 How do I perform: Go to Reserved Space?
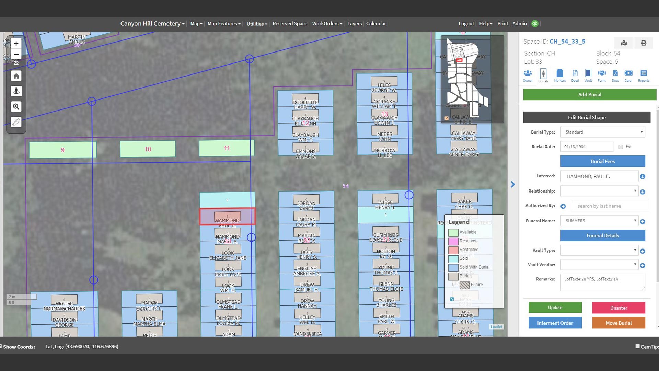pyautogui.click(x=290, y=24)
